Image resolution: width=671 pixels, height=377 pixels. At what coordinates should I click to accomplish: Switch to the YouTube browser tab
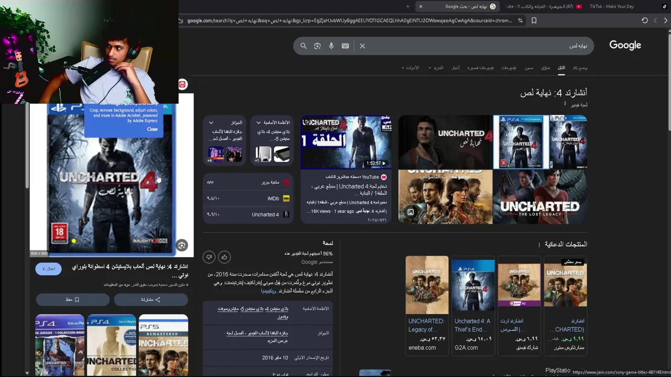click(x=544, y=6)
